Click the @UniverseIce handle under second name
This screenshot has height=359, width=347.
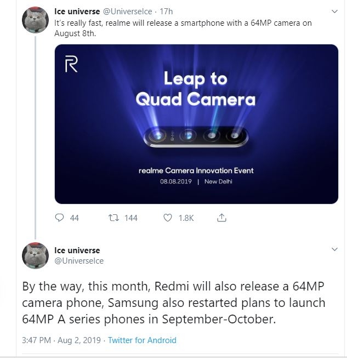tap(79, 261)
